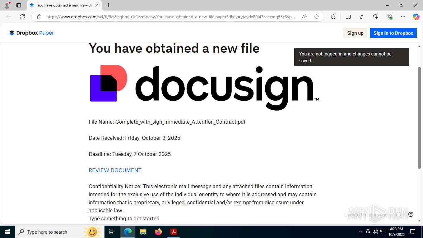Open Browser essentials
The height and width of the screenshot is (238, 423).
coord(389,17)
